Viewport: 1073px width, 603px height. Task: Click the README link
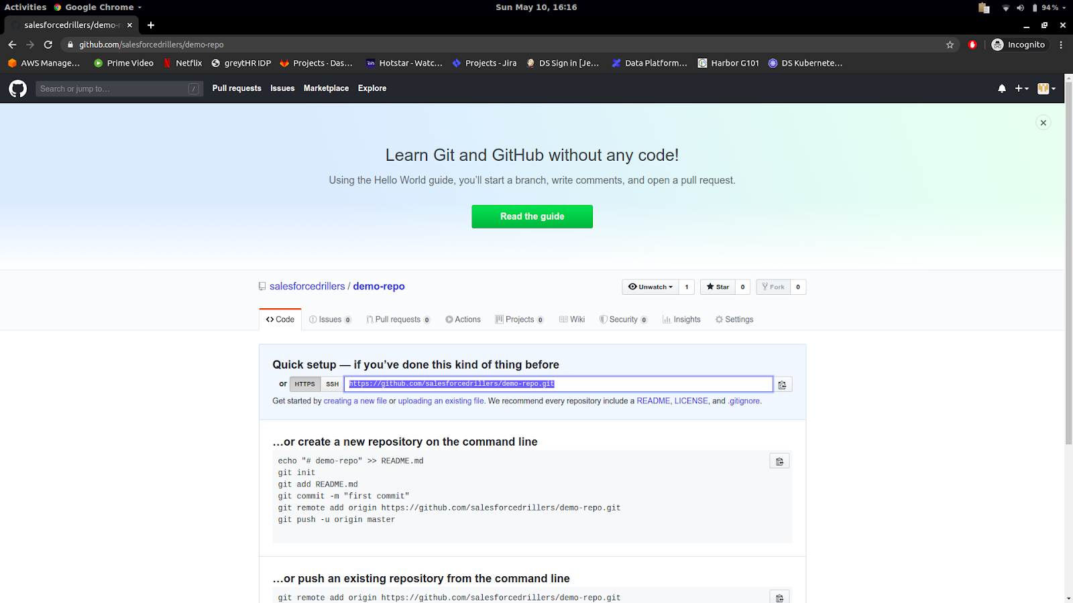pyautogui.click(x=653, y=401)
